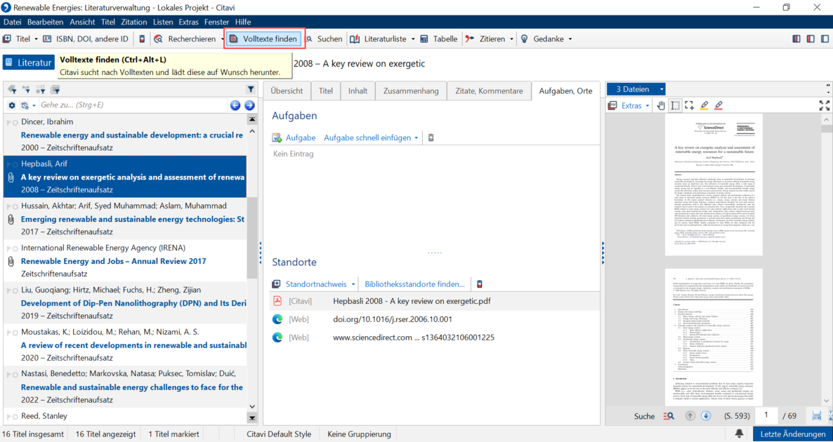
Task: Switch to the Zitate, Kommentare tab
Action: coord(489,91)
